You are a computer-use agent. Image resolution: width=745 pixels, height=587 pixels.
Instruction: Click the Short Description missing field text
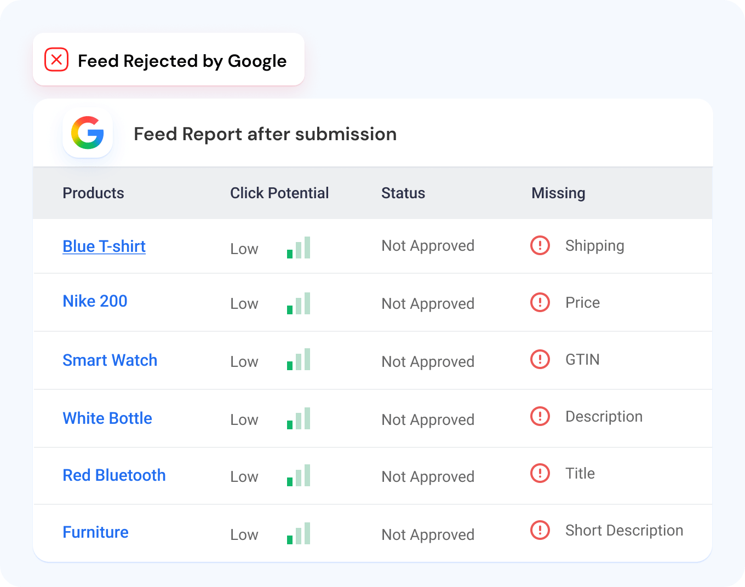pos(624,531)
